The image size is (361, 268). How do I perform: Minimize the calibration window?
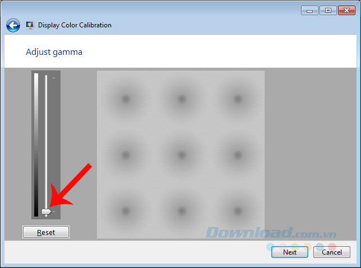(309, 11)
